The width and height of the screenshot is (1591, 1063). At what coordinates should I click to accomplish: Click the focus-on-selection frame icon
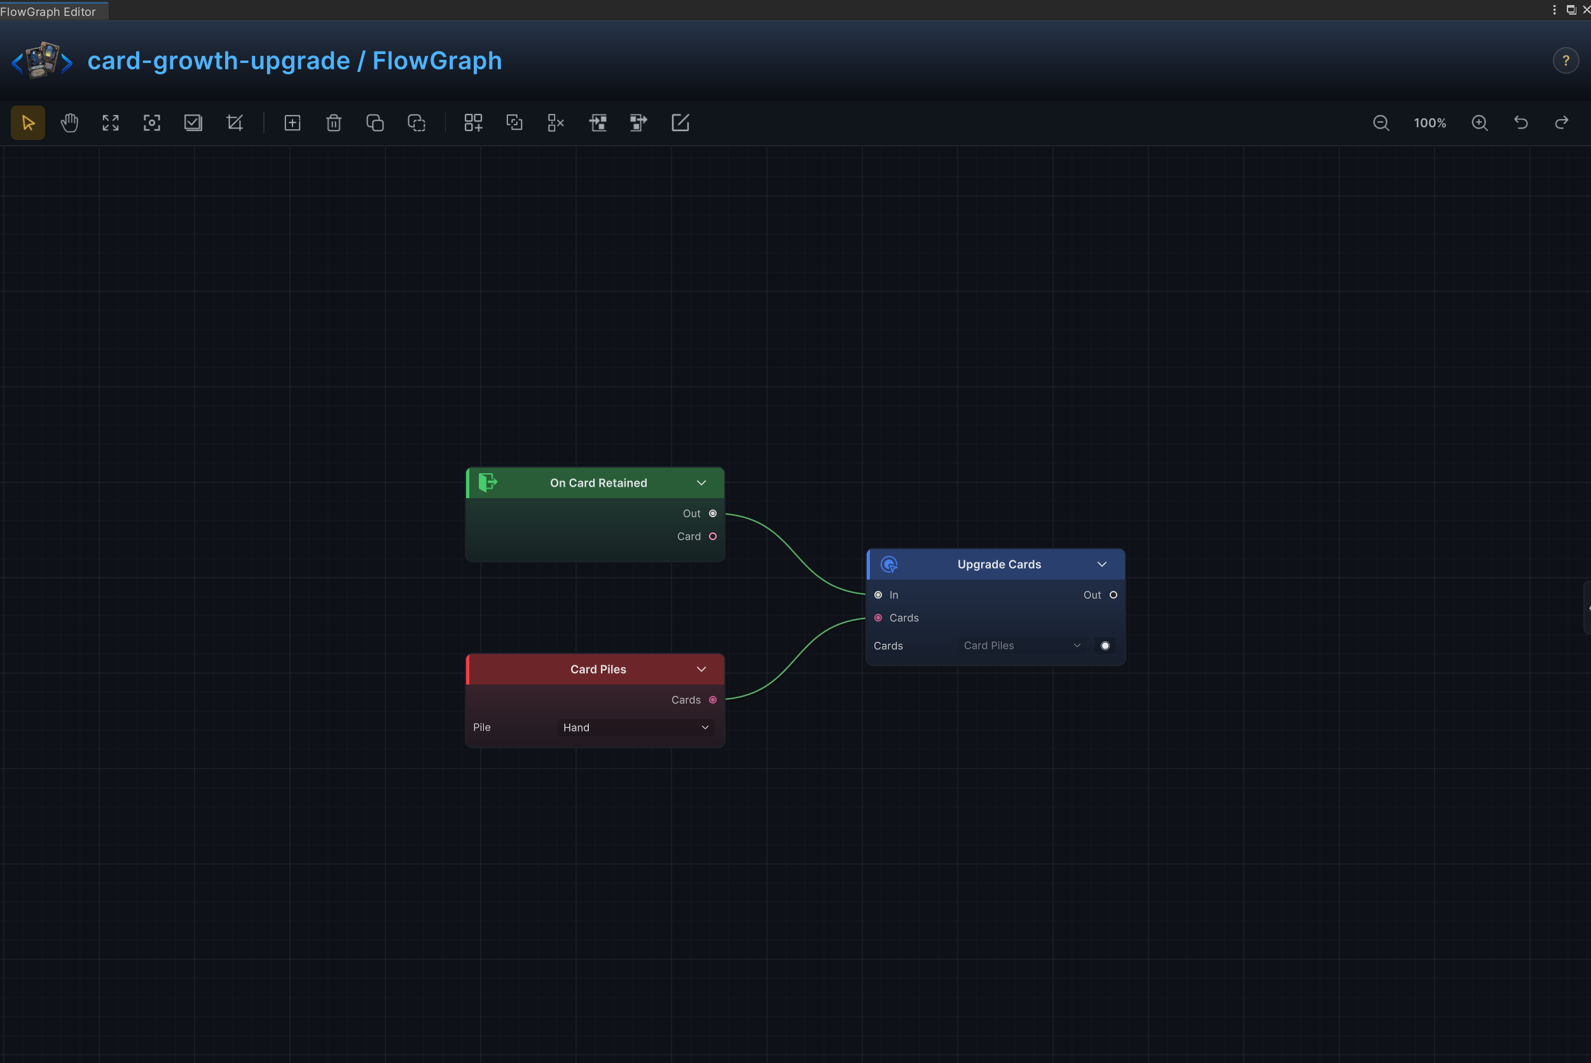coord(152,123)
